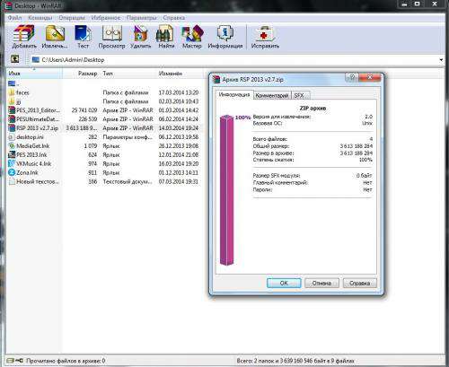This screenshot has height=367, width=449.
Task: Select the Новый текстов... document icon
Action: (12, 181)
